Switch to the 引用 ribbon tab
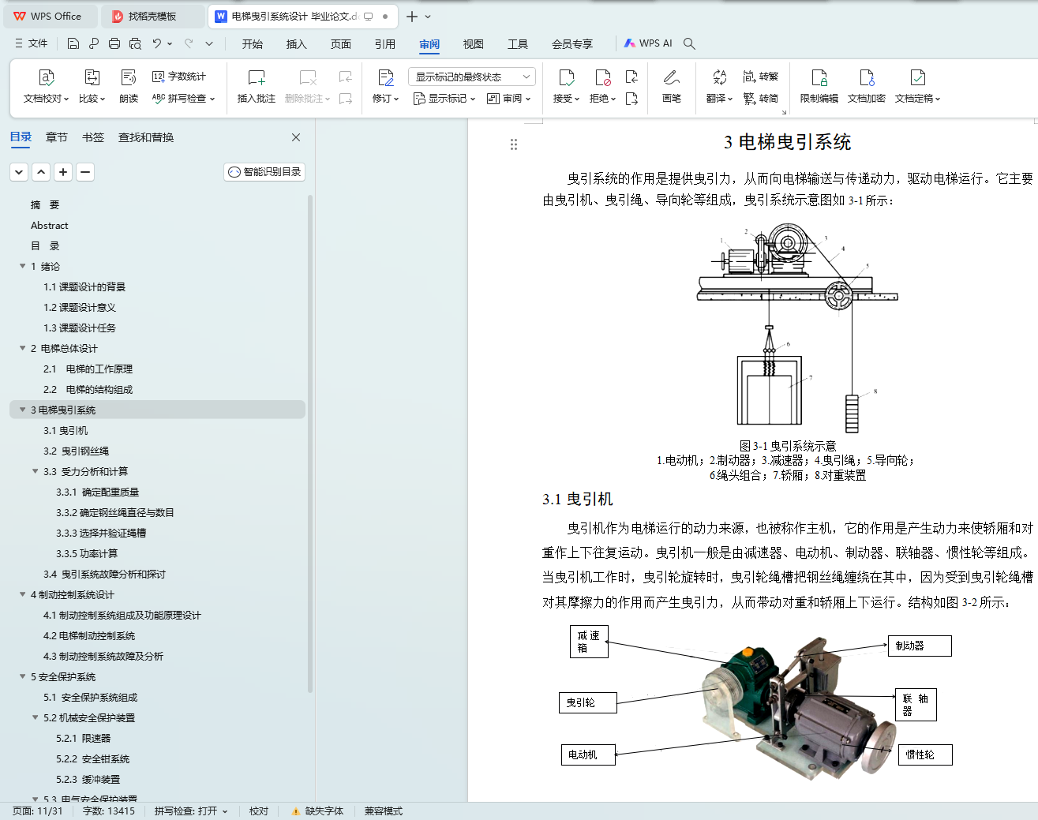This screenshot has height=820, width=1038. (385, 44)
